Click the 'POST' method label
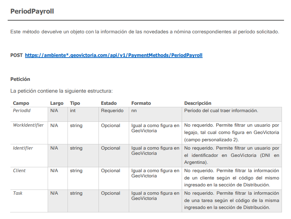 (x=16, y=55)
